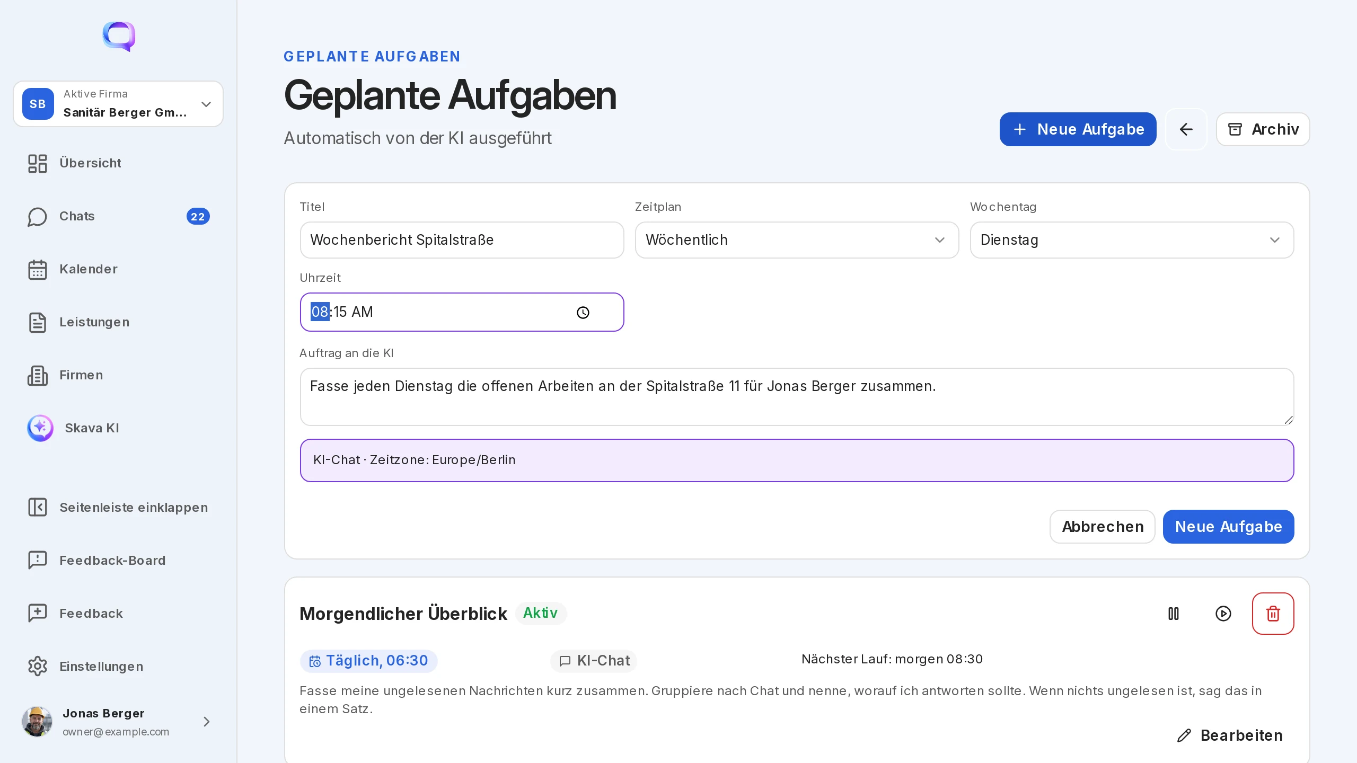Open the Übersicht dashboard icon
1357x763 pixels.
[x=38, y=163]
